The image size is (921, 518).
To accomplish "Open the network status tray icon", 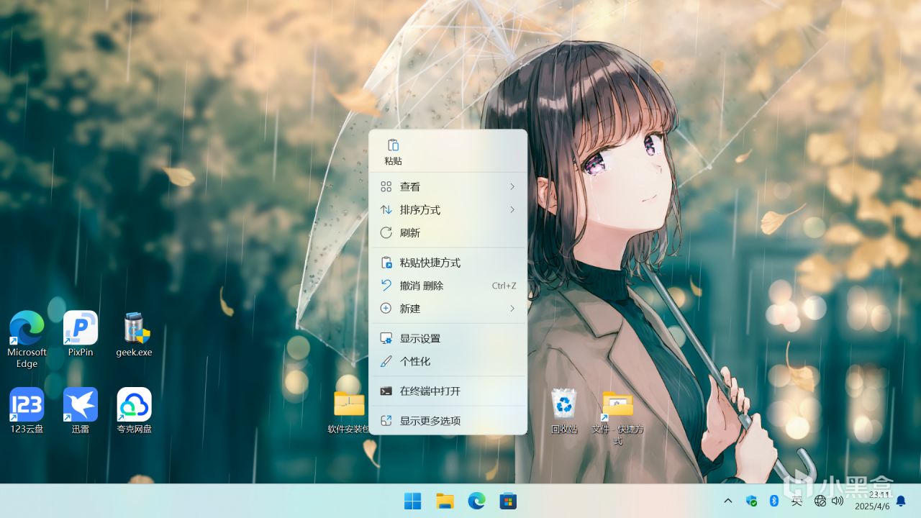I will pos(820,501).
